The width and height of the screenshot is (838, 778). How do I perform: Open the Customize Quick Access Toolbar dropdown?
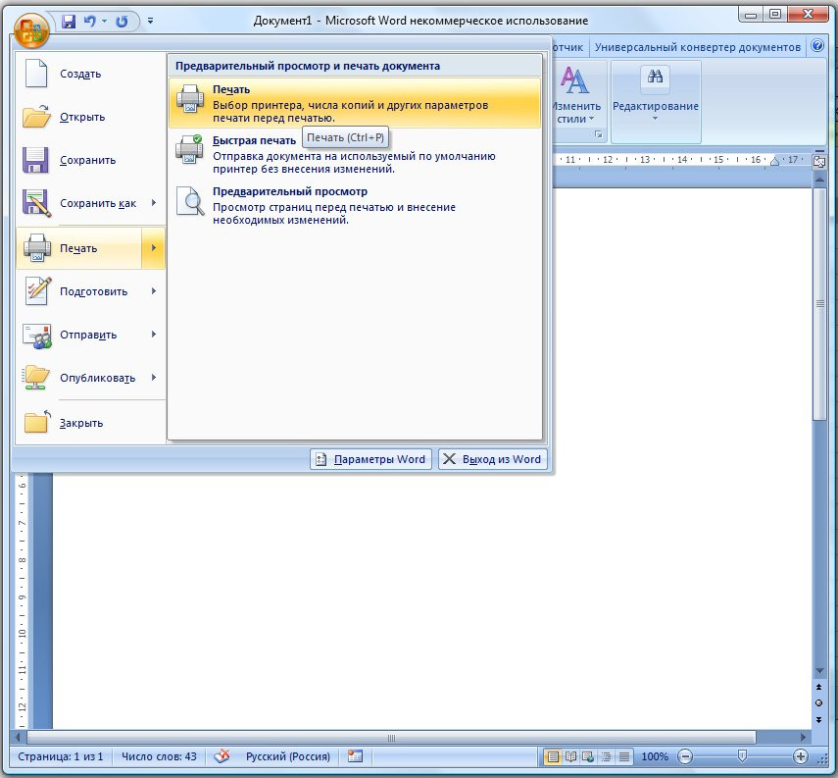point(150,21)
